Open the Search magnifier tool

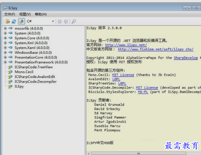(74, 21)
